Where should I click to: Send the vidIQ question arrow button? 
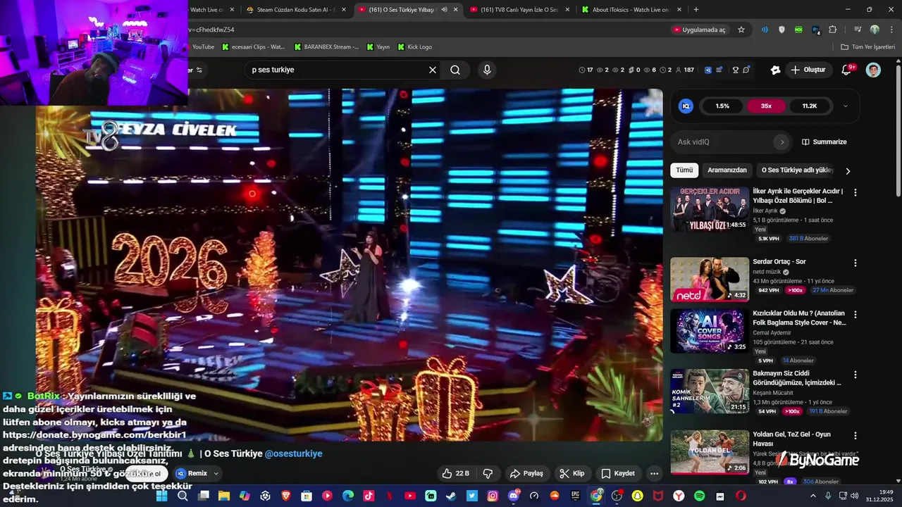click(781, 142)
